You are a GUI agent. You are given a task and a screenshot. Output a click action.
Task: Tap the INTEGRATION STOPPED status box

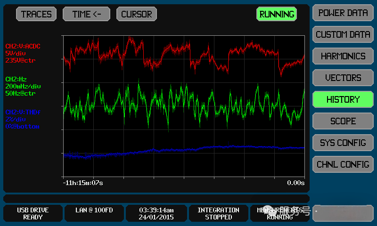(x=218, y=213)
